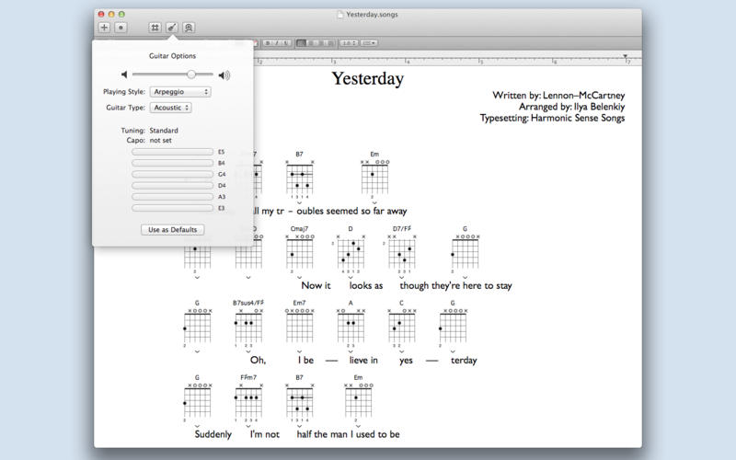Image resolution: width=736 pixels, height=460 pixels.
Task: Select the A chord diagram
Action: tap(351, 325)
